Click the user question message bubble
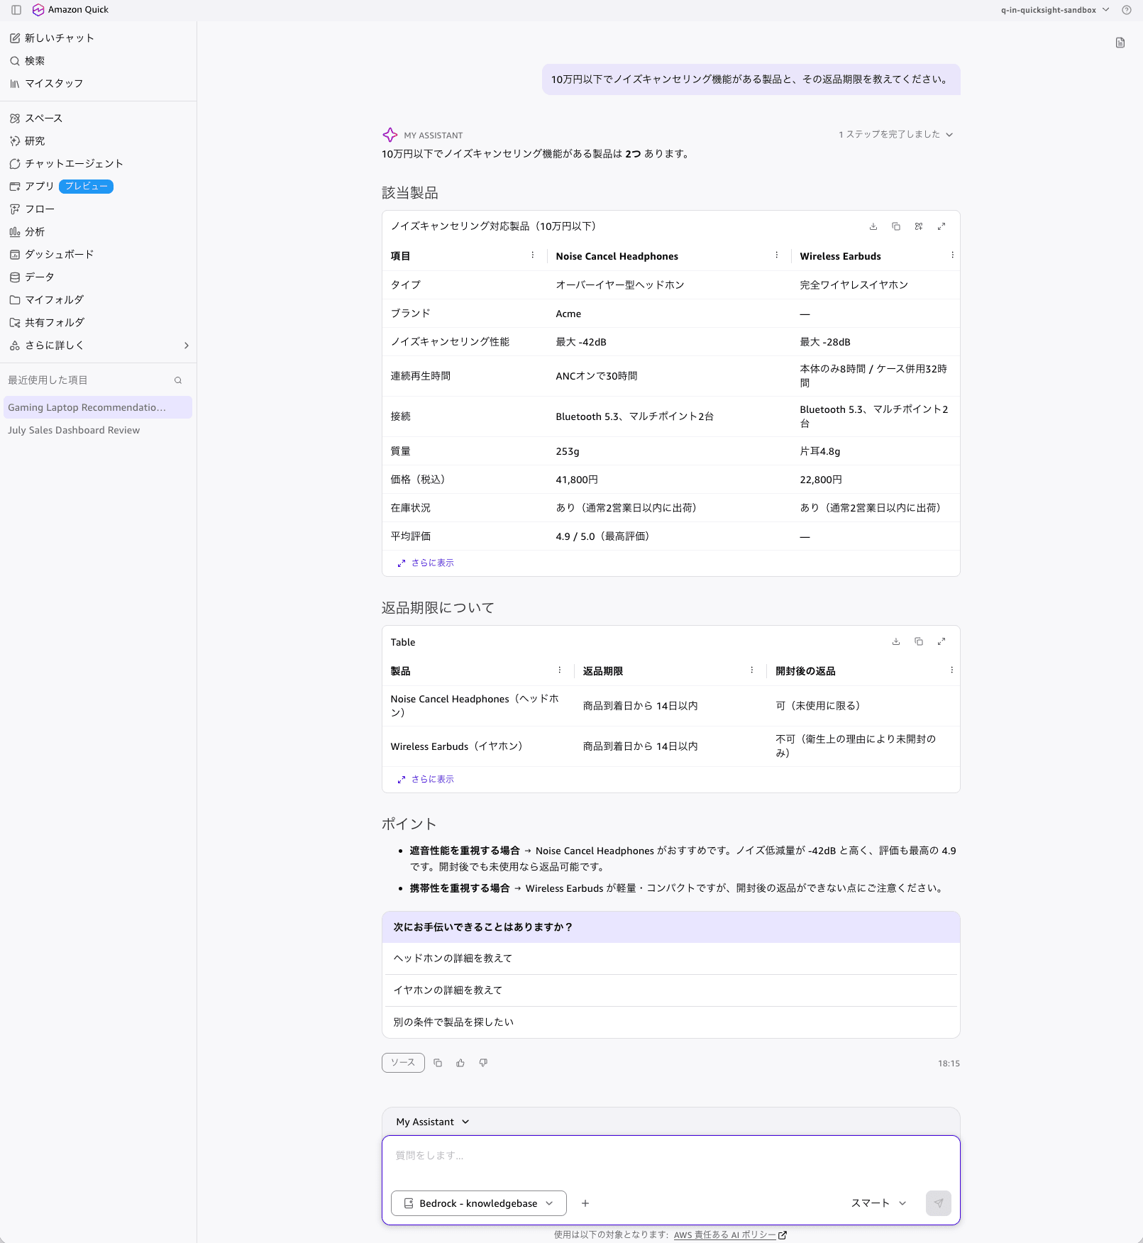The height and width of the screenshot is (1243, 1143). tap(751, 79)
